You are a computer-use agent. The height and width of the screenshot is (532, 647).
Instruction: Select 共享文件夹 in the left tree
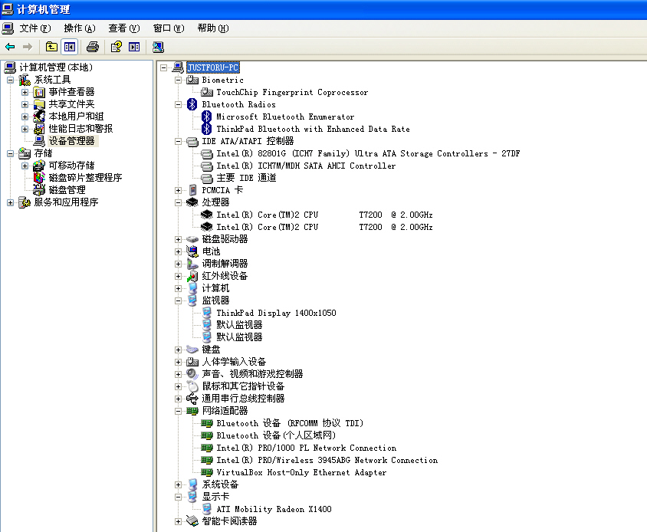click(x=71, y=104)
